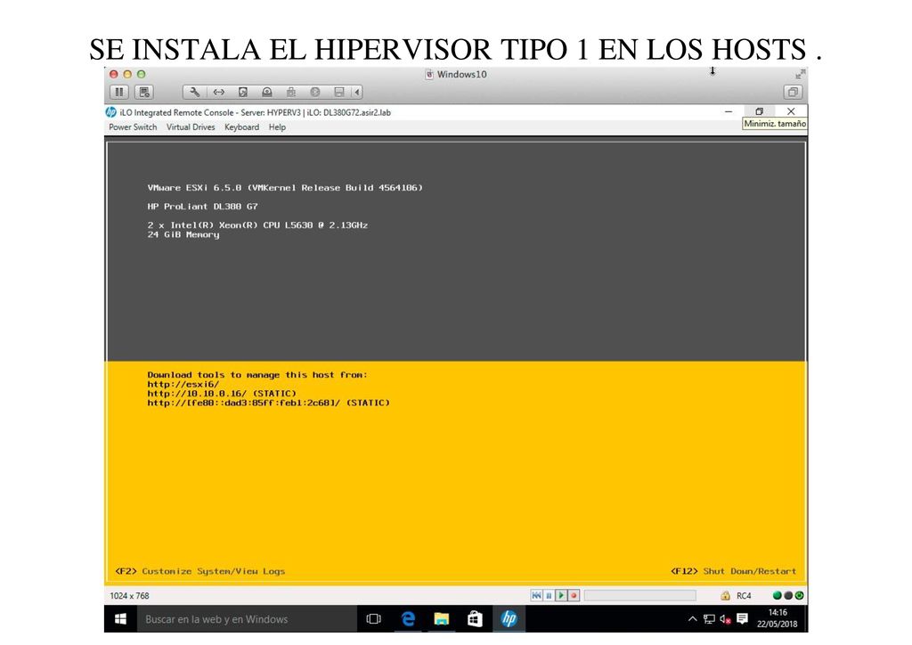Click the dark UID status indicator
The width and height of the screenshot is (912, 645).
click(x=788, y=596)
